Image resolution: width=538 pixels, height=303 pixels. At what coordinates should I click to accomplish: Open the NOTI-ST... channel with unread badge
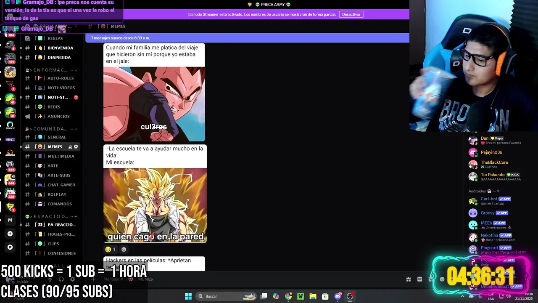51,97
